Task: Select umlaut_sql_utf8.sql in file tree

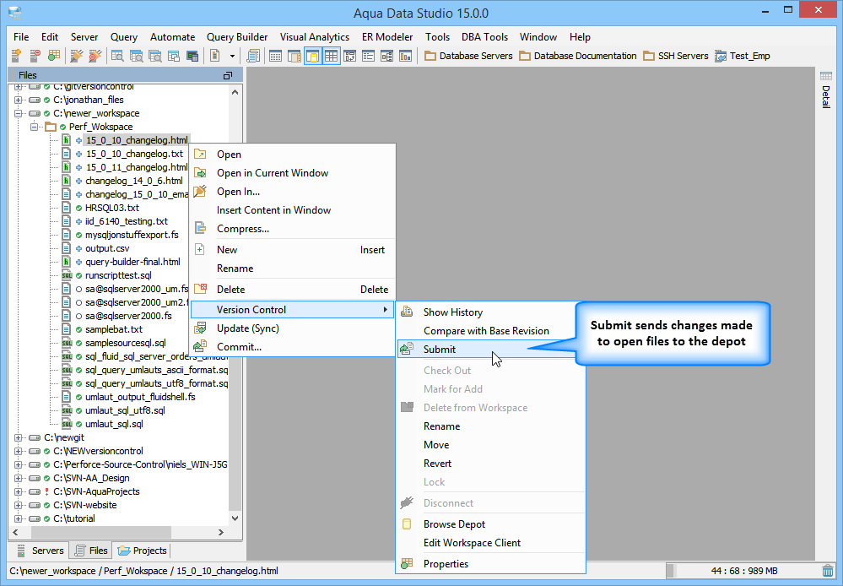Action: tap(125, 410)
